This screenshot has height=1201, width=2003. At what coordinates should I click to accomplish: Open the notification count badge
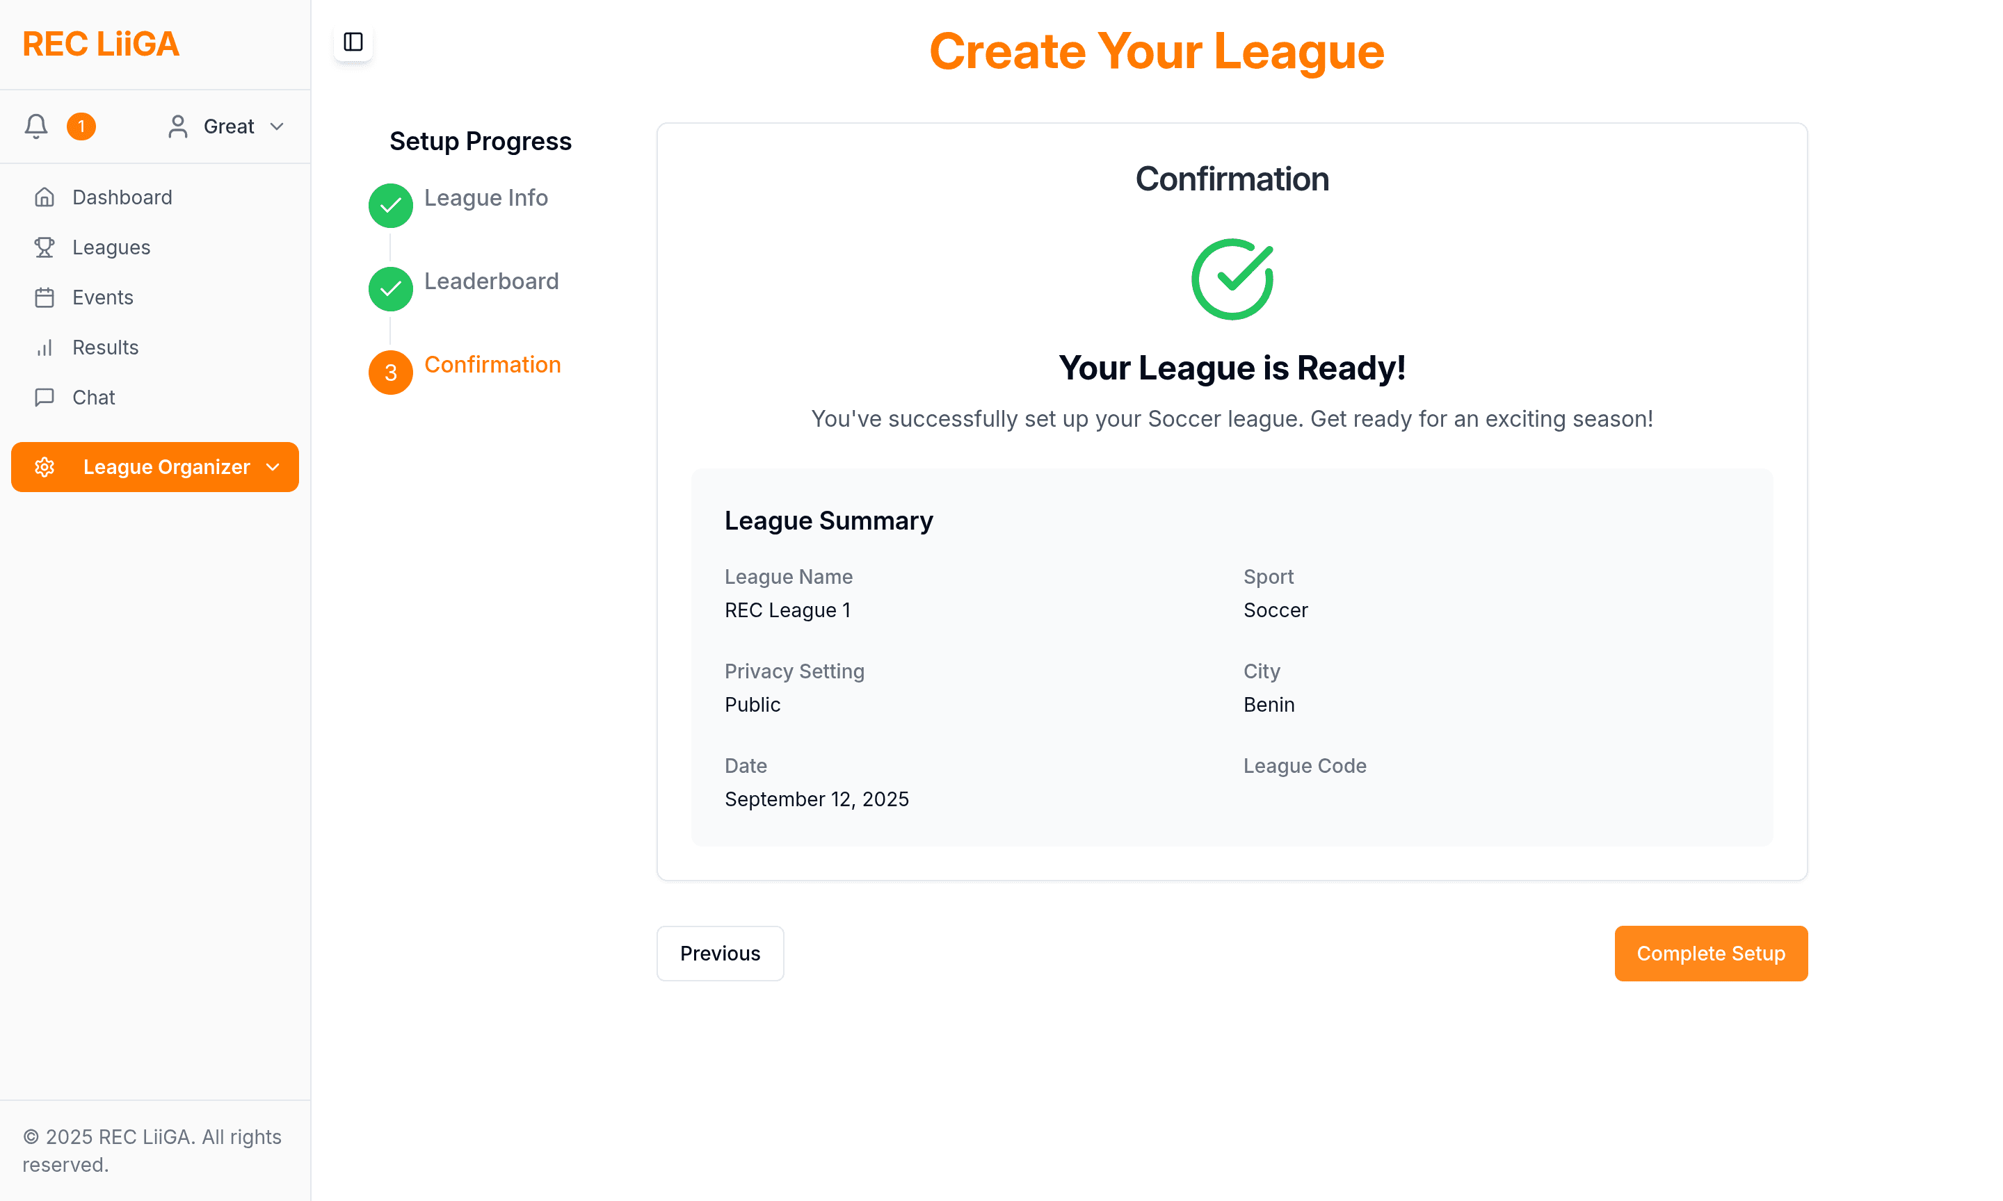pyautogui.click(x=81, y=126)
